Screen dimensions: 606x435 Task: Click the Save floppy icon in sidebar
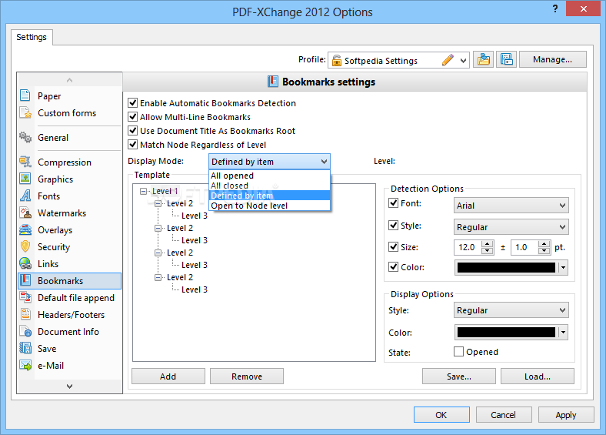tap(25, 348)
